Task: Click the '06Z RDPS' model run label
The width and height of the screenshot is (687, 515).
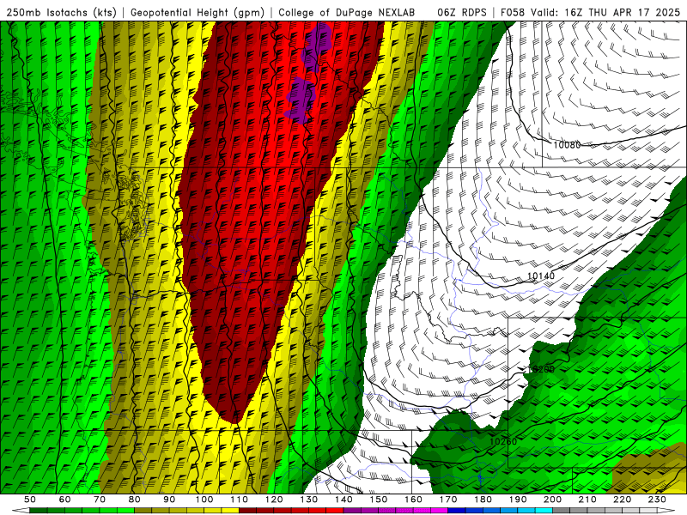Action: (x=462, y=13)
